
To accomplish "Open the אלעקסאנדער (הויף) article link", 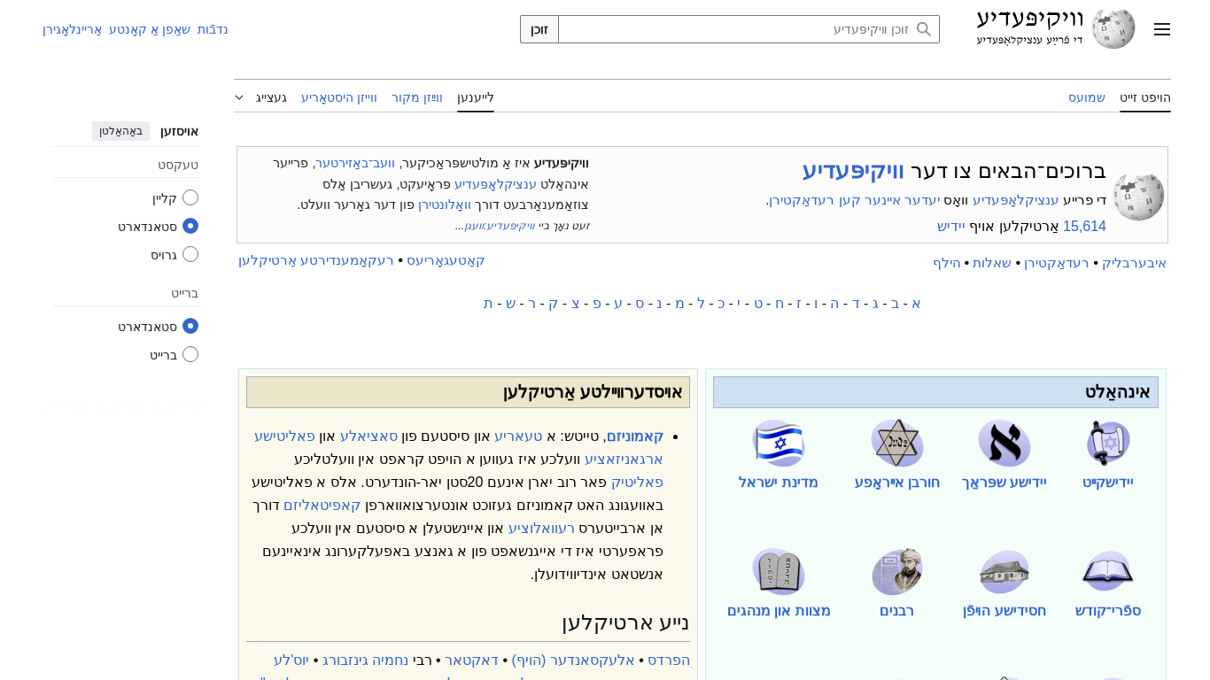I will [x=573, y=660].
